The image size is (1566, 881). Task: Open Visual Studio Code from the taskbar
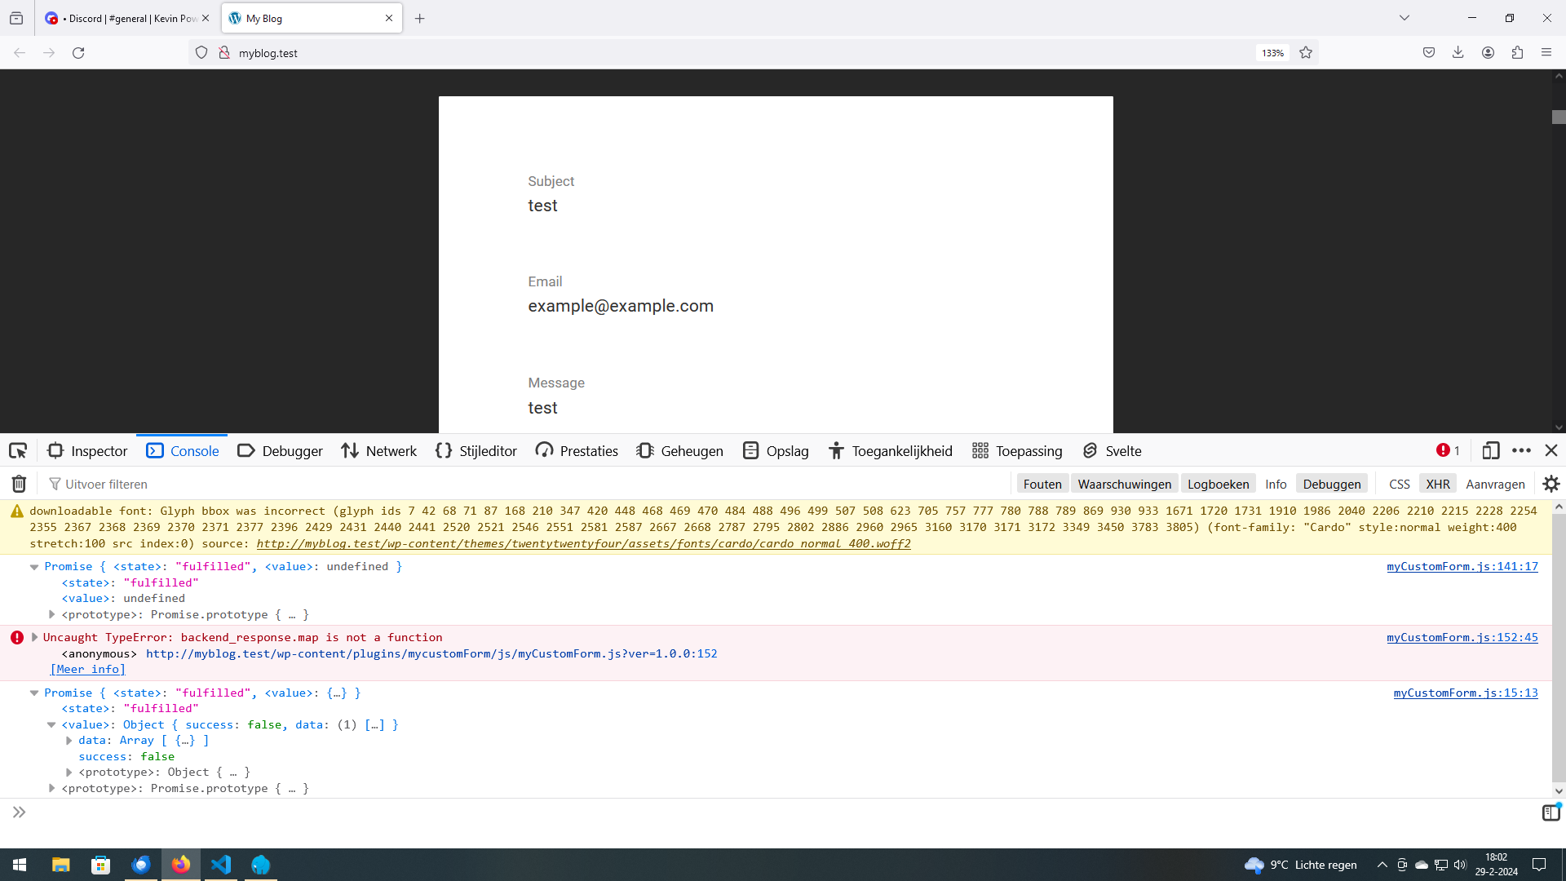point(221,865)
